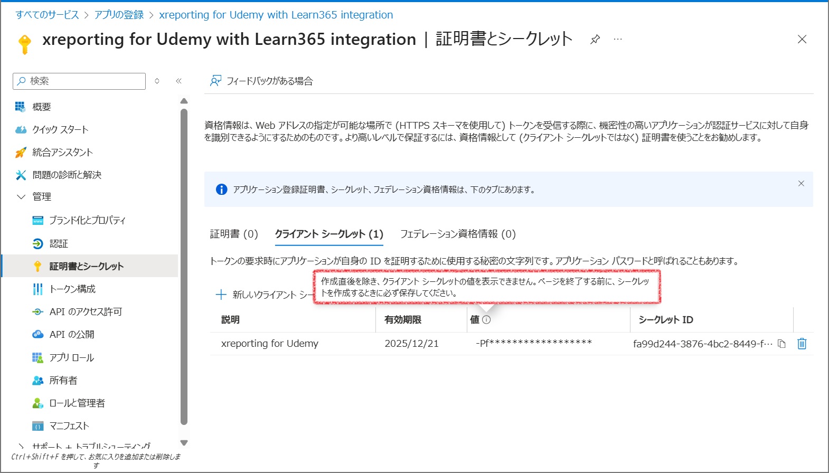Open API のアクセス許可 icon
829x473 pixels.
tap(37, 311)
